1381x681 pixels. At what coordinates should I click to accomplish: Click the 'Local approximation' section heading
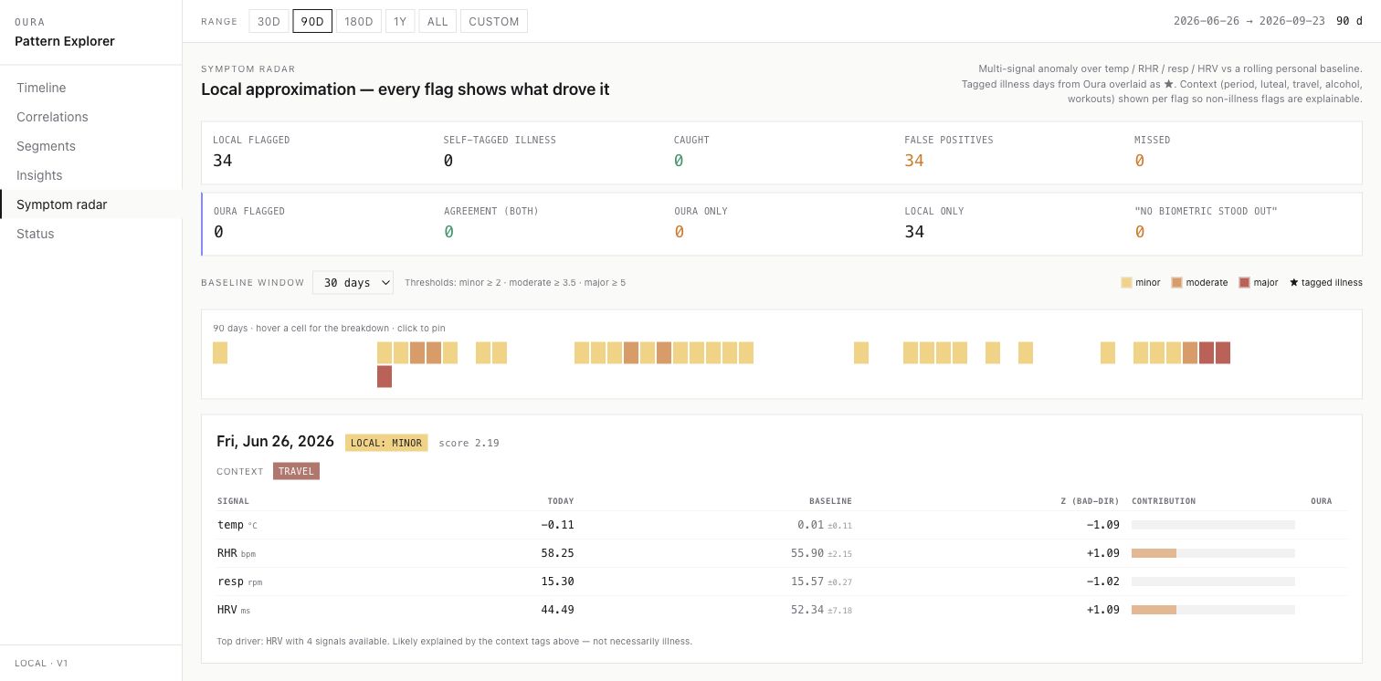pos(406,89)
